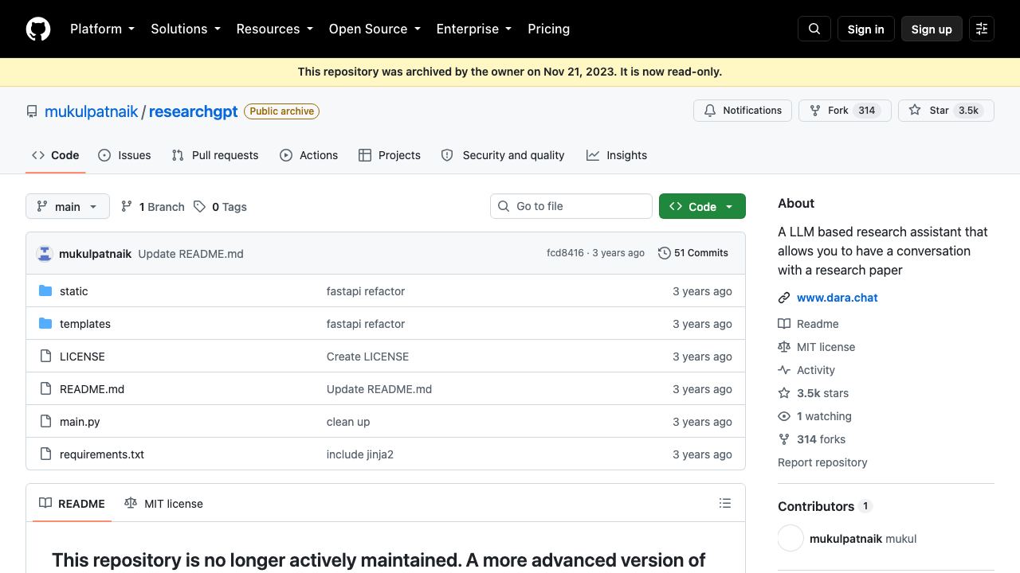
Task: Click the book icon beside Readme
Action: pos(784,324)
